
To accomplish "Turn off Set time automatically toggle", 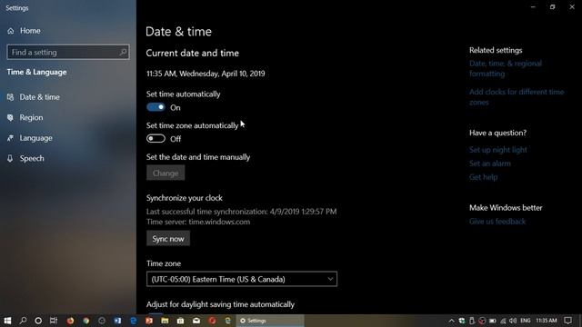I will click(156, 107).
